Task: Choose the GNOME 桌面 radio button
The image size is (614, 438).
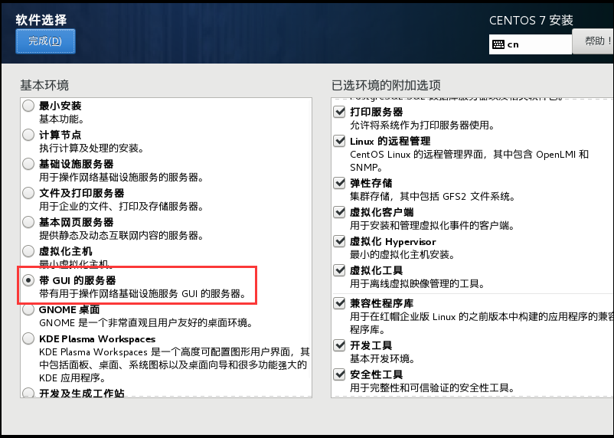Action: (28, 309)
